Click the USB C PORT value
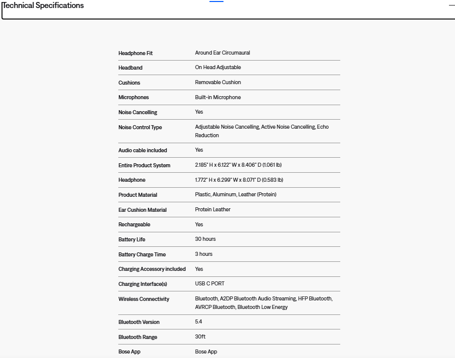455x358 pixels. 209,283
